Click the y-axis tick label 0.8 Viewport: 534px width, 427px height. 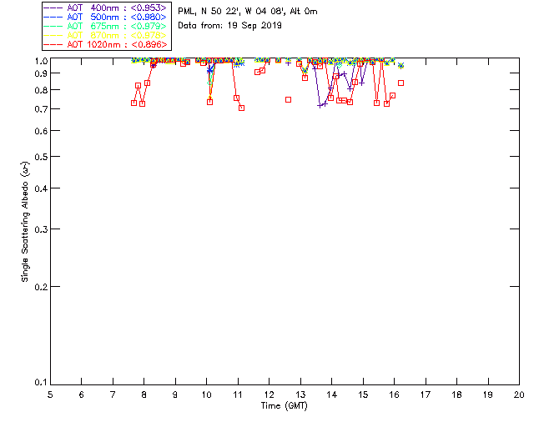41,90
